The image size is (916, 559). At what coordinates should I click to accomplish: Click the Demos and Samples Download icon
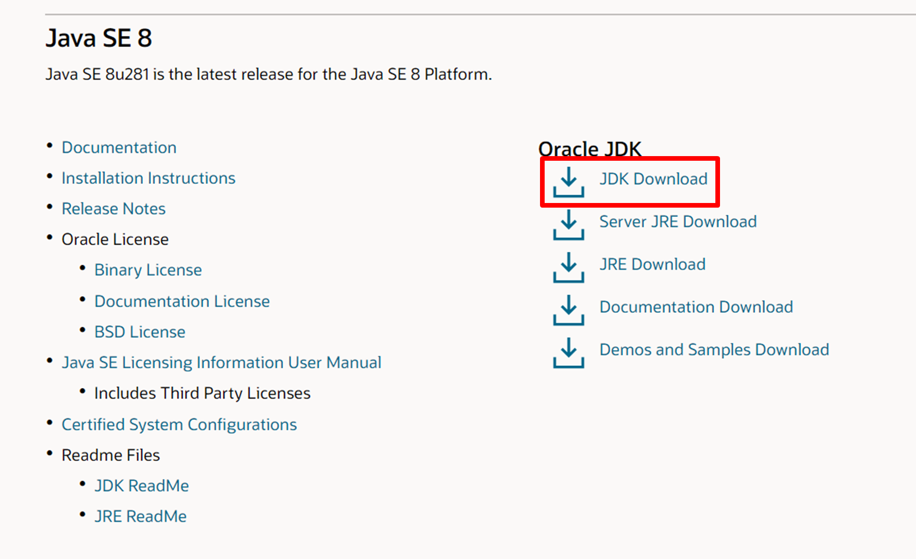[x=568, y=353]
